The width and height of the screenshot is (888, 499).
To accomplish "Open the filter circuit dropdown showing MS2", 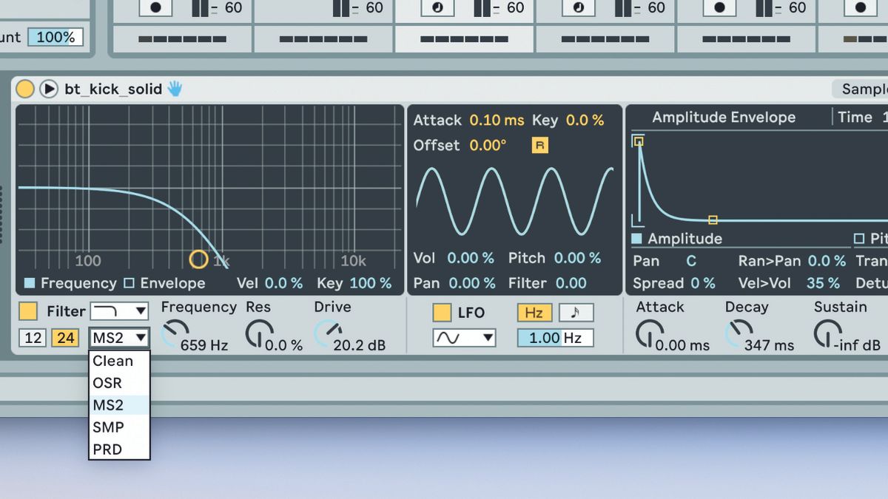I will pyautogui.click(x=119, y=337).
